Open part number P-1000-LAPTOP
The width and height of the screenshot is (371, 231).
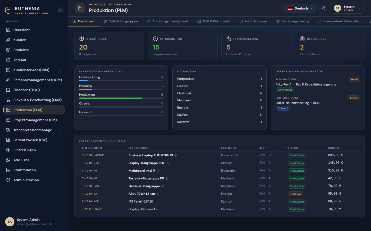point(93,155)
